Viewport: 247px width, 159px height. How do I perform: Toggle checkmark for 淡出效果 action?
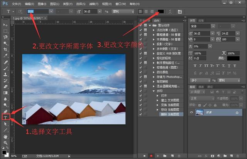[140, 30]
